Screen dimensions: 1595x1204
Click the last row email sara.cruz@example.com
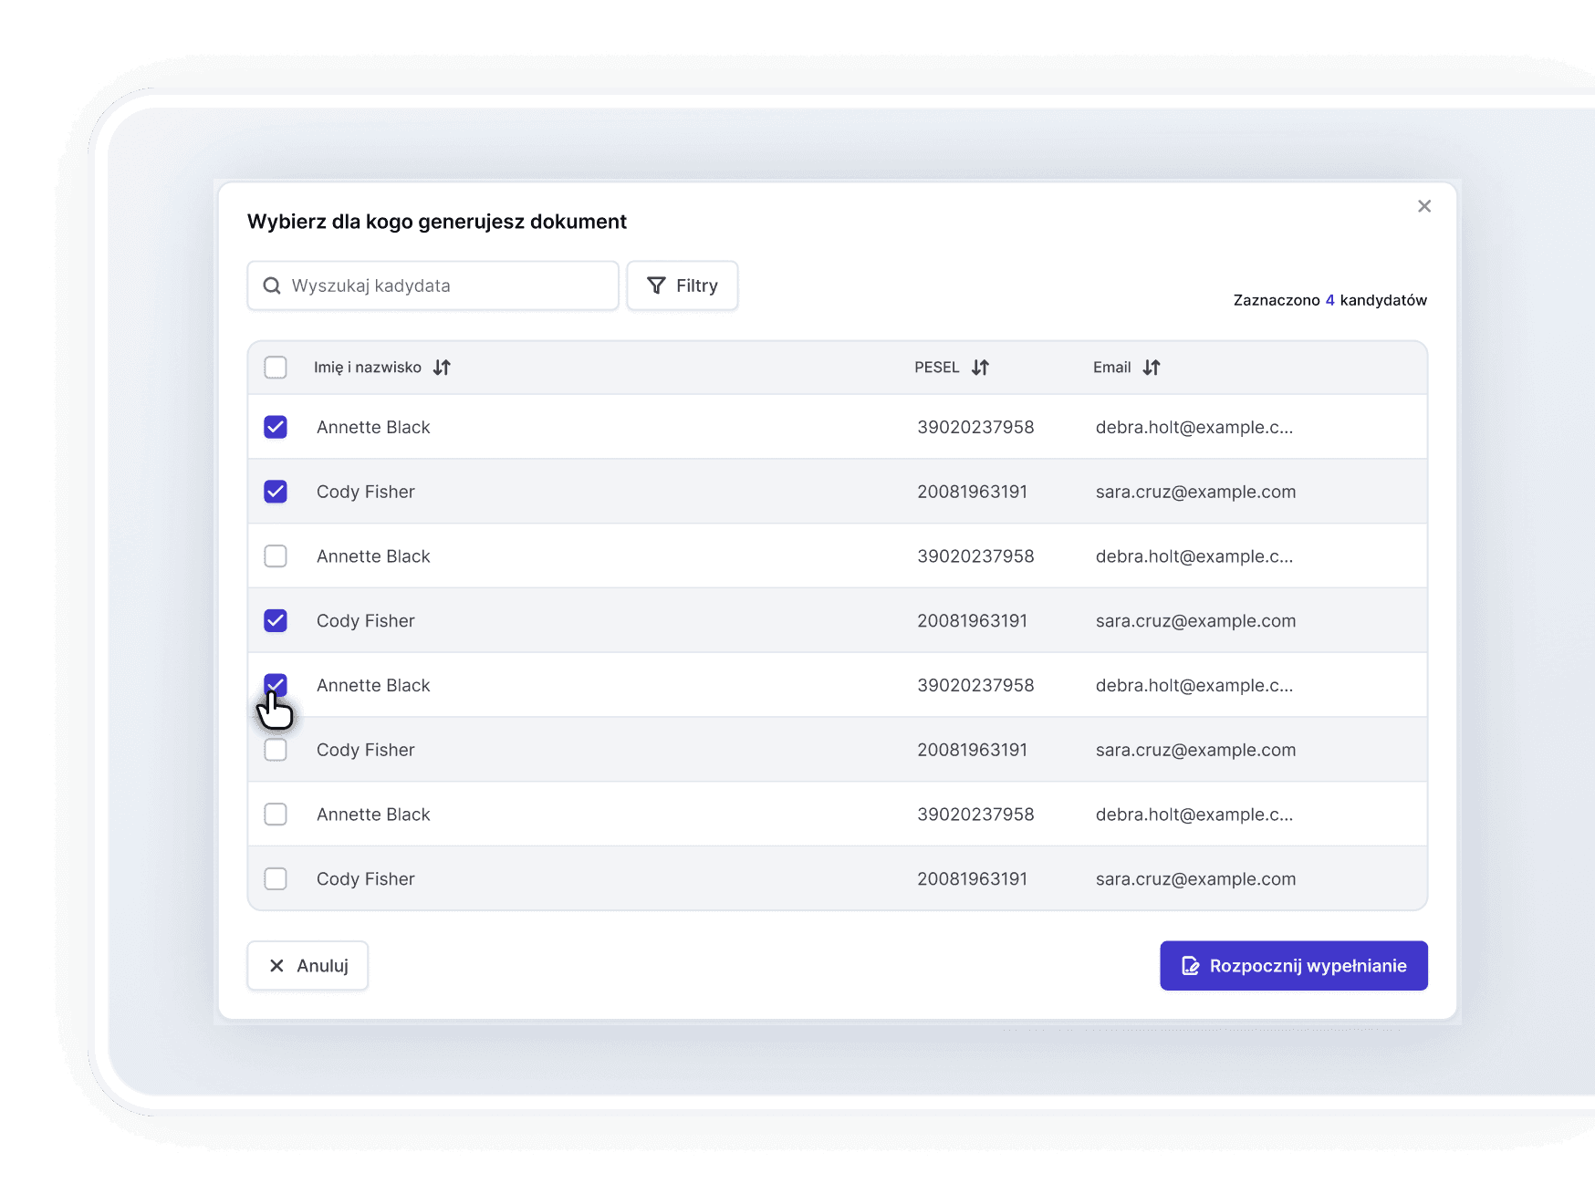point(1195,878)
